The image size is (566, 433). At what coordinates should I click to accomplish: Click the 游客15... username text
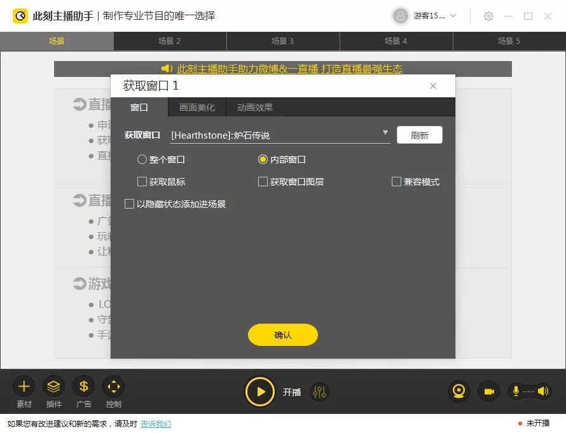pos(429,15)
